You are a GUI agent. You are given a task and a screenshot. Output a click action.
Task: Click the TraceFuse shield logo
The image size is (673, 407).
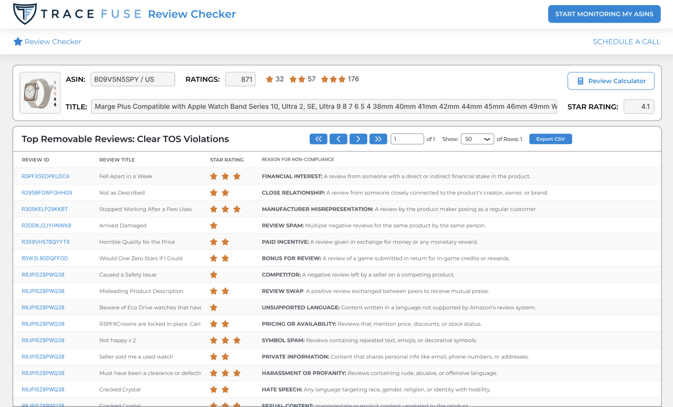coord(25,14)
